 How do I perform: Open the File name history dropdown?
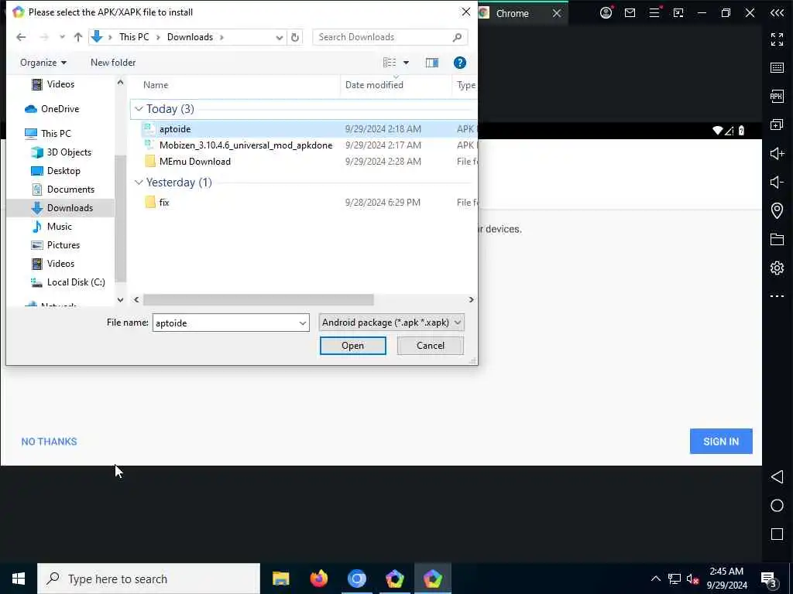tap(303, 323)
